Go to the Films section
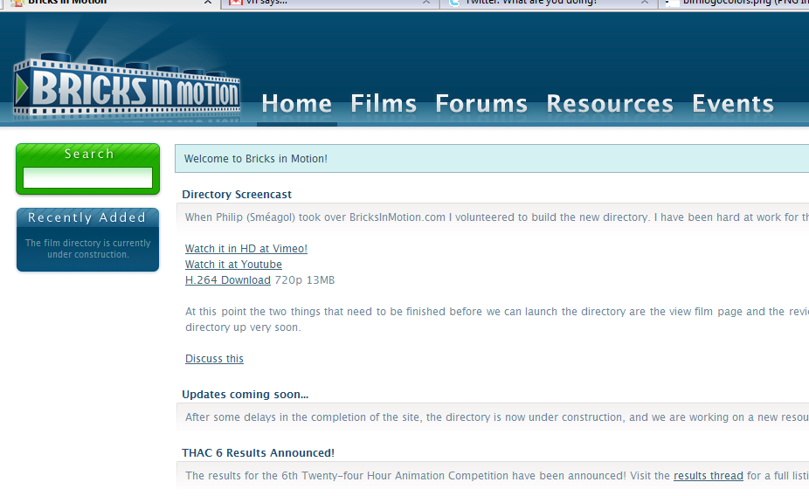Image resolution: width=809 pixels, height=496 pixels. pyautogui.click(x=384, y=104)
